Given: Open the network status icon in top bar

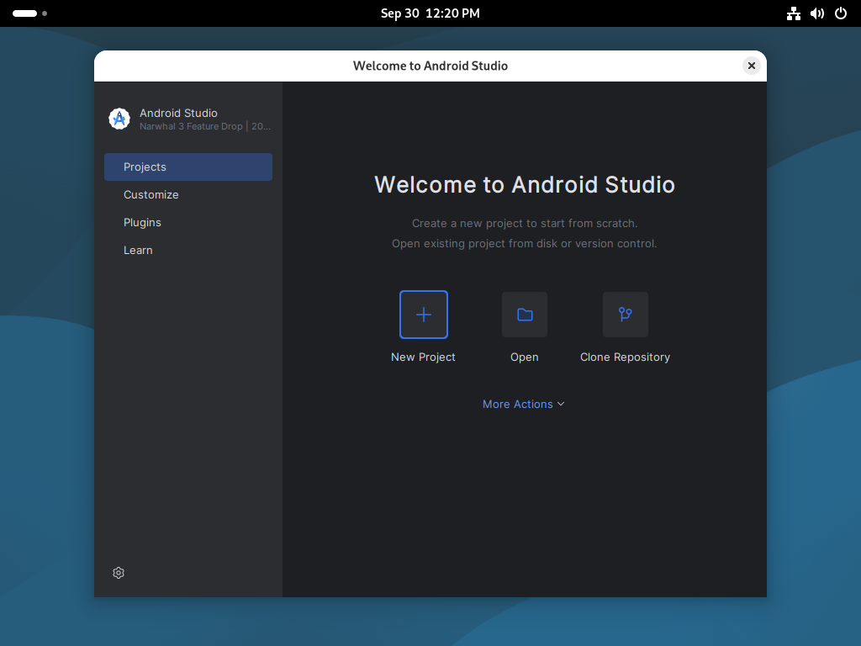Looking at the screenshot, I should [793, 13].
